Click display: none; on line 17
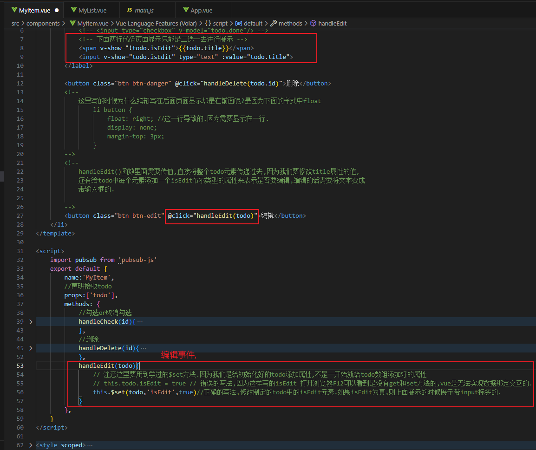 [x=132, y=127]
